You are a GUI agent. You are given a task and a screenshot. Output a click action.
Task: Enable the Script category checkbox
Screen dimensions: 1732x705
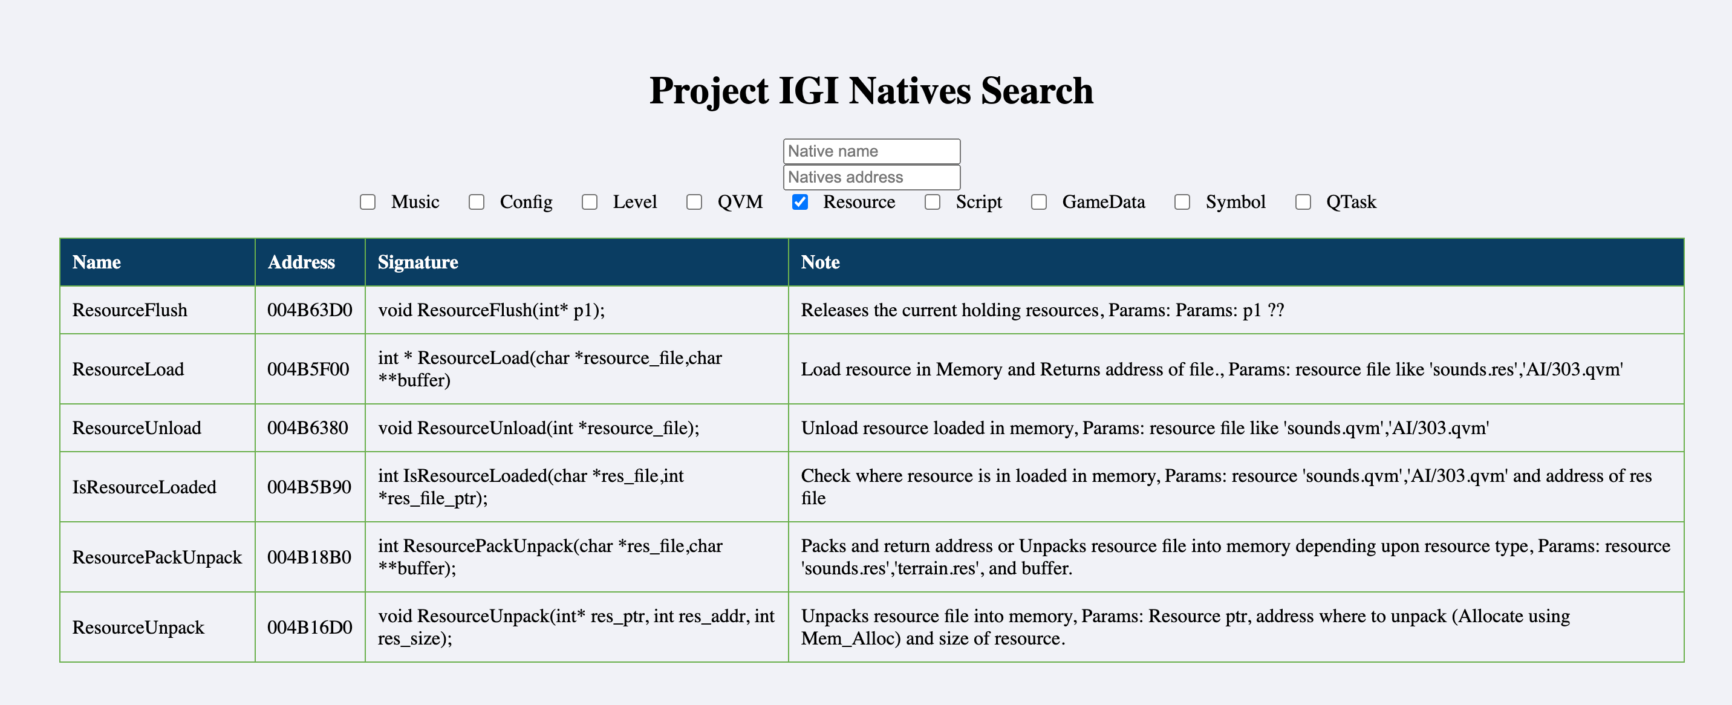[x=932, y=203]
